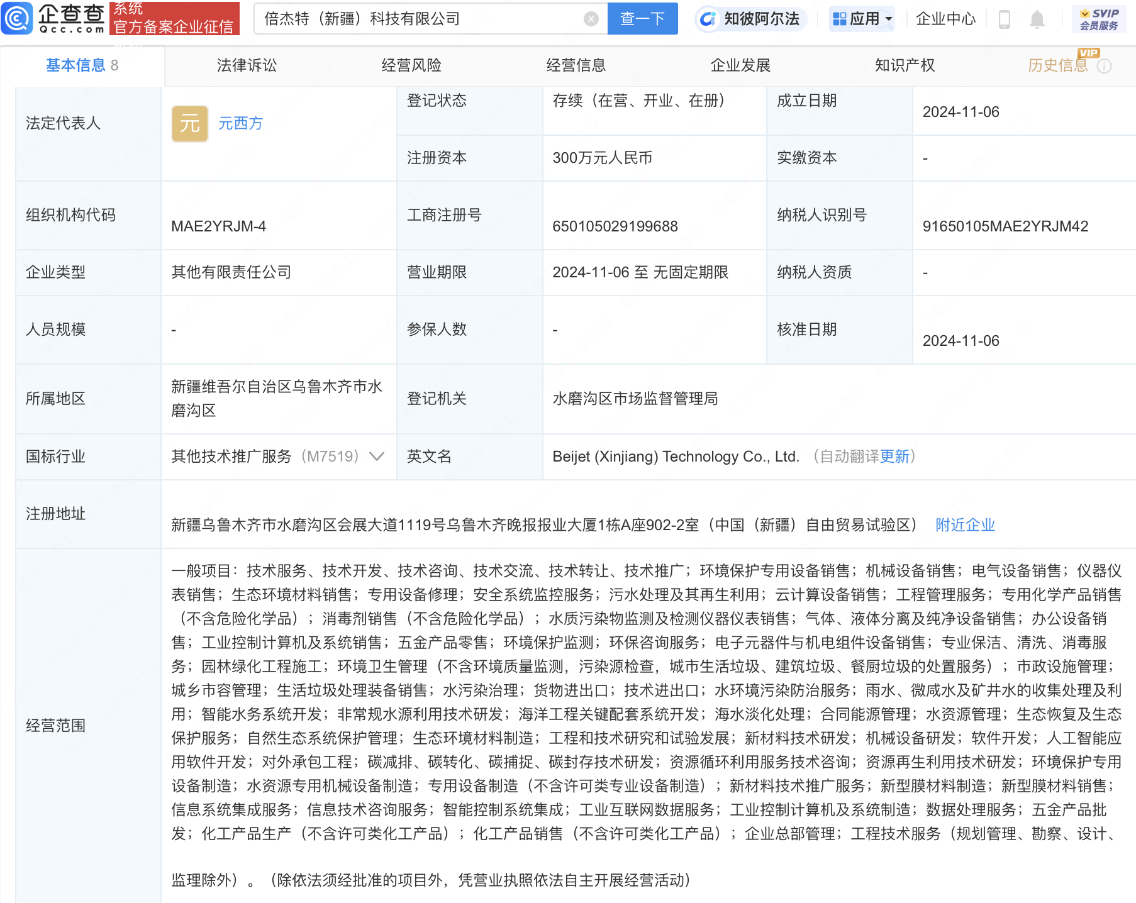This screenshot has width=1136, height=903.
Task: Open SVIP 会员服务 badge
Action: pos(1099,19)
